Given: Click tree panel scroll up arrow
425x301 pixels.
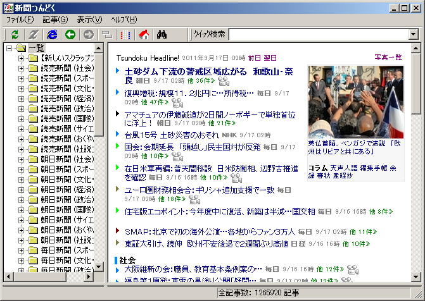Looking at the screenshot, I should [99, 49].
